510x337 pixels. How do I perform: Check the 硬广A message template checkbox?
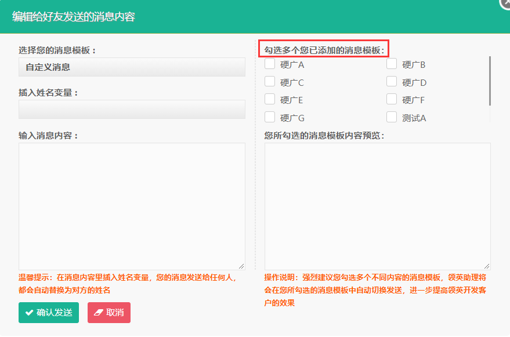pyautogui.click(x=269, y=64)
